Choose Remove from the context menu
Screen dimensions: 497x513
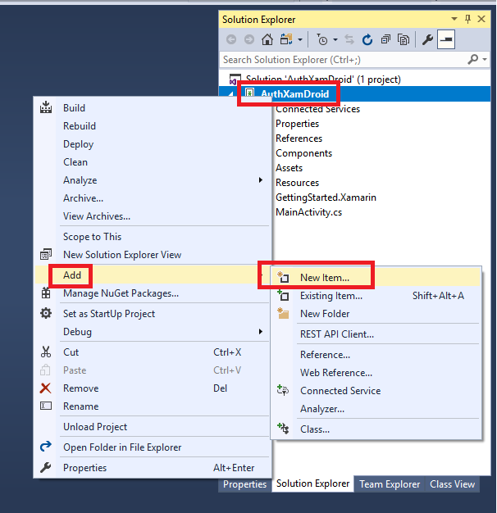[153, 388]
